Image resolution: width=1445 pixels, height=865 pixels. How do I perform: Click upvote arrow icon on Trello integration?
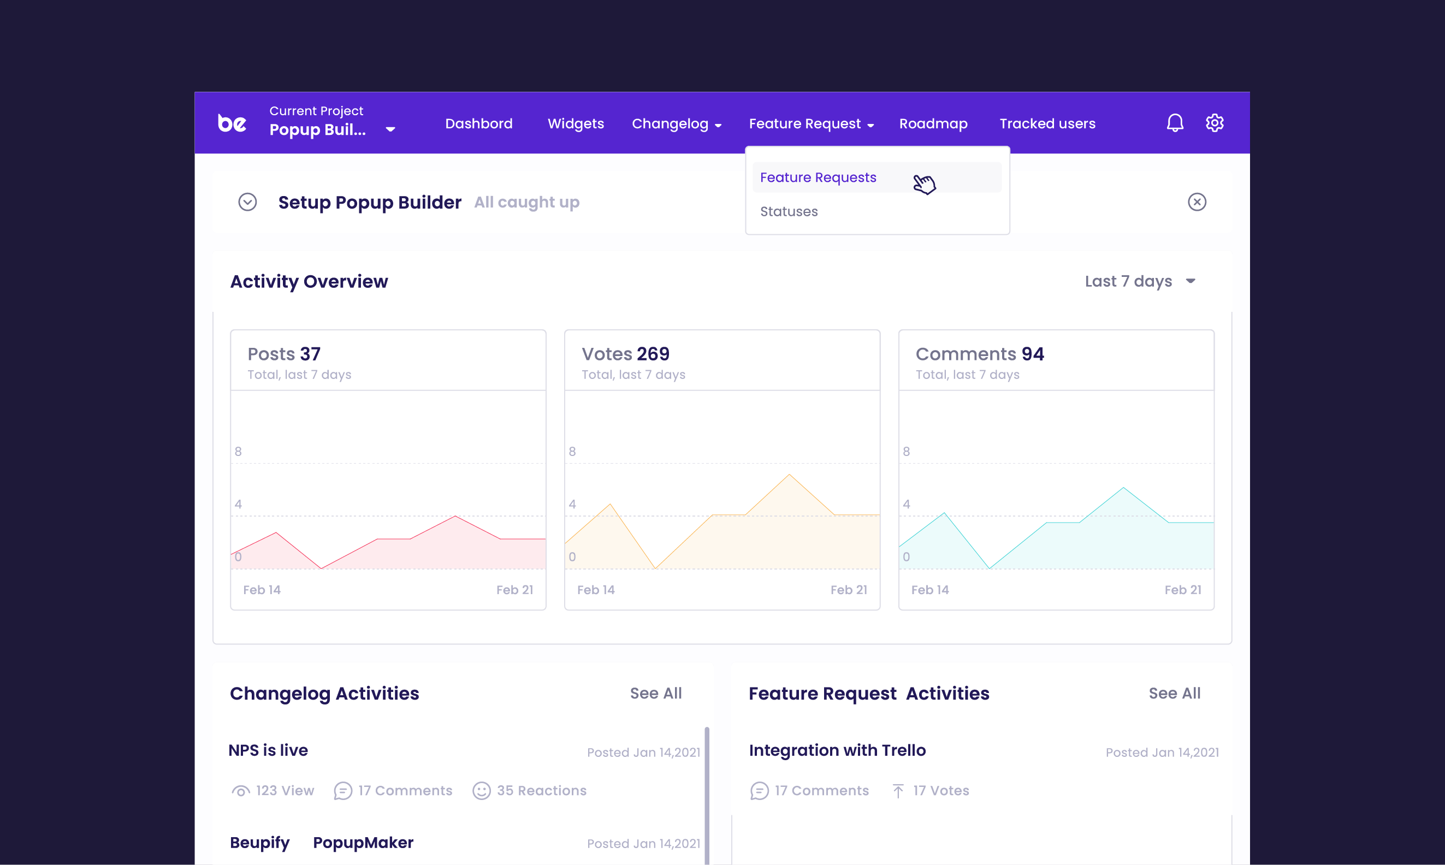tap(898, 791)
